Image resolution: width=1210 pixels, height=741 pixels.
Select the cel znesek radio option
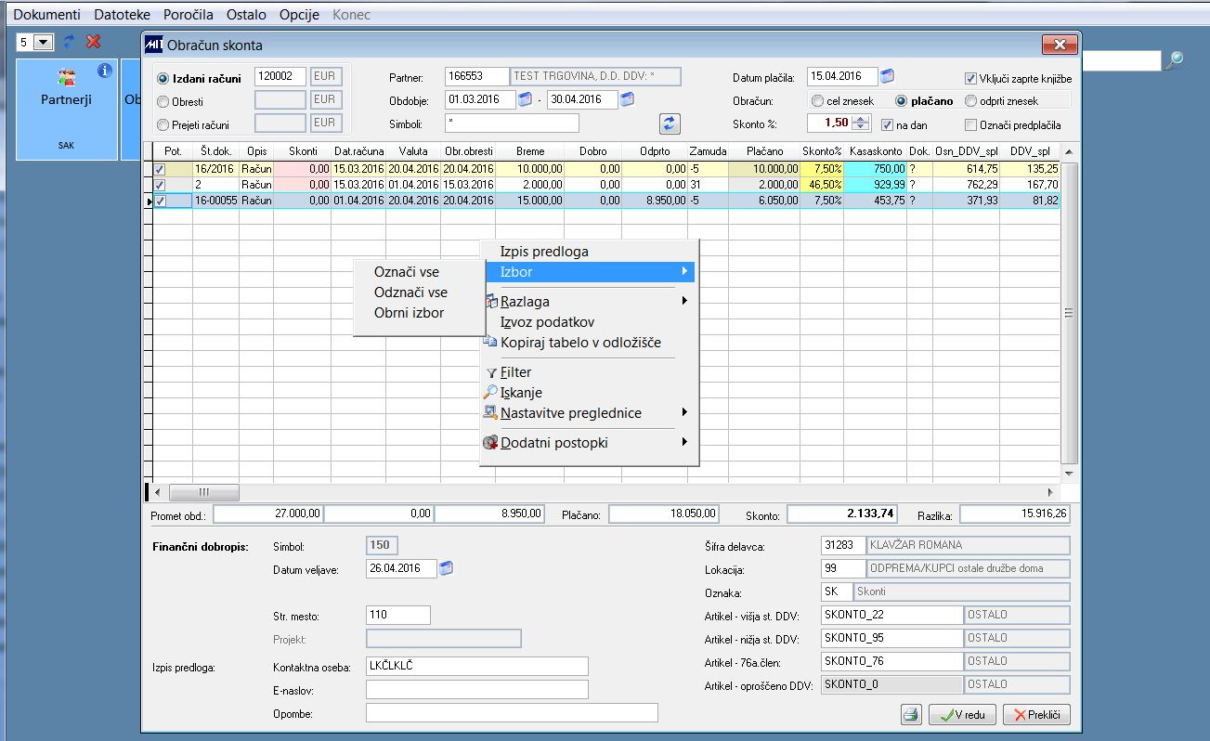click(x=817, y=101)
